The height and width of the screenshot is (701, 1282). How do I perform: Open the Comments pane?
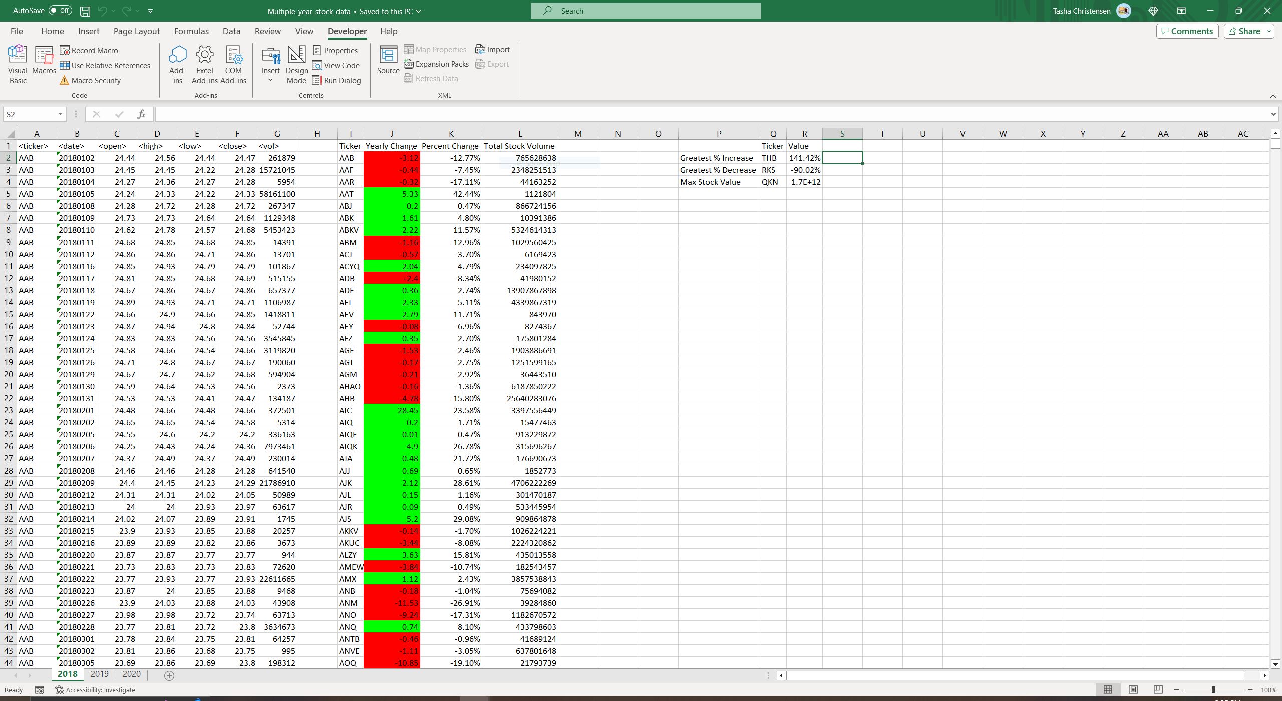click(1187, 31)
